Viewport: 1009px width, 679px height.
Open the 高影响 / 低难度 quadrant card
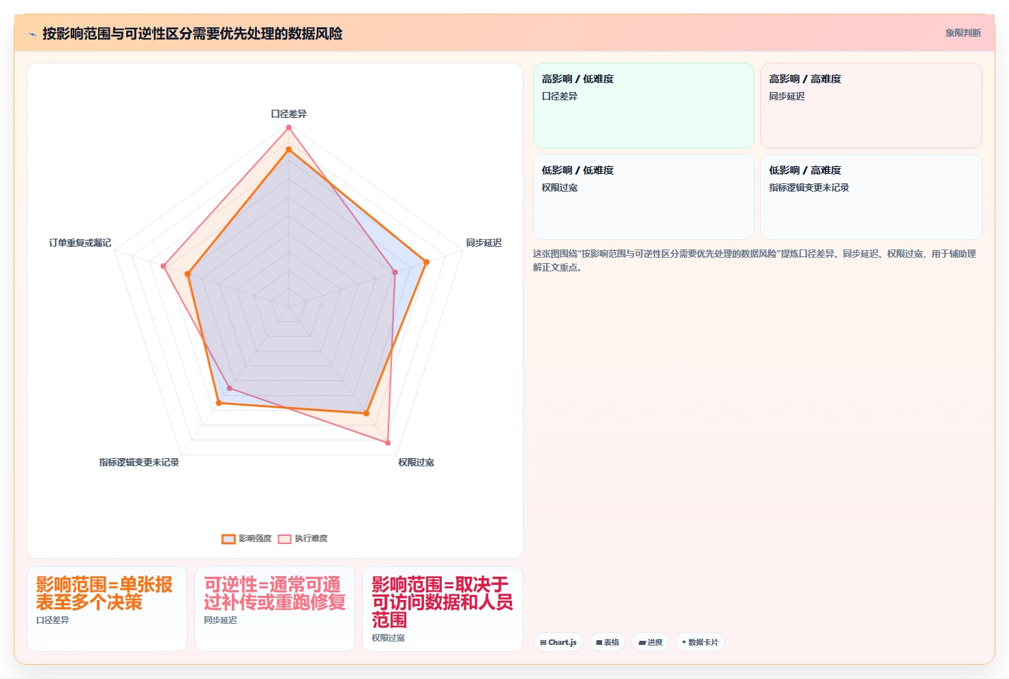tap(644, 106)
